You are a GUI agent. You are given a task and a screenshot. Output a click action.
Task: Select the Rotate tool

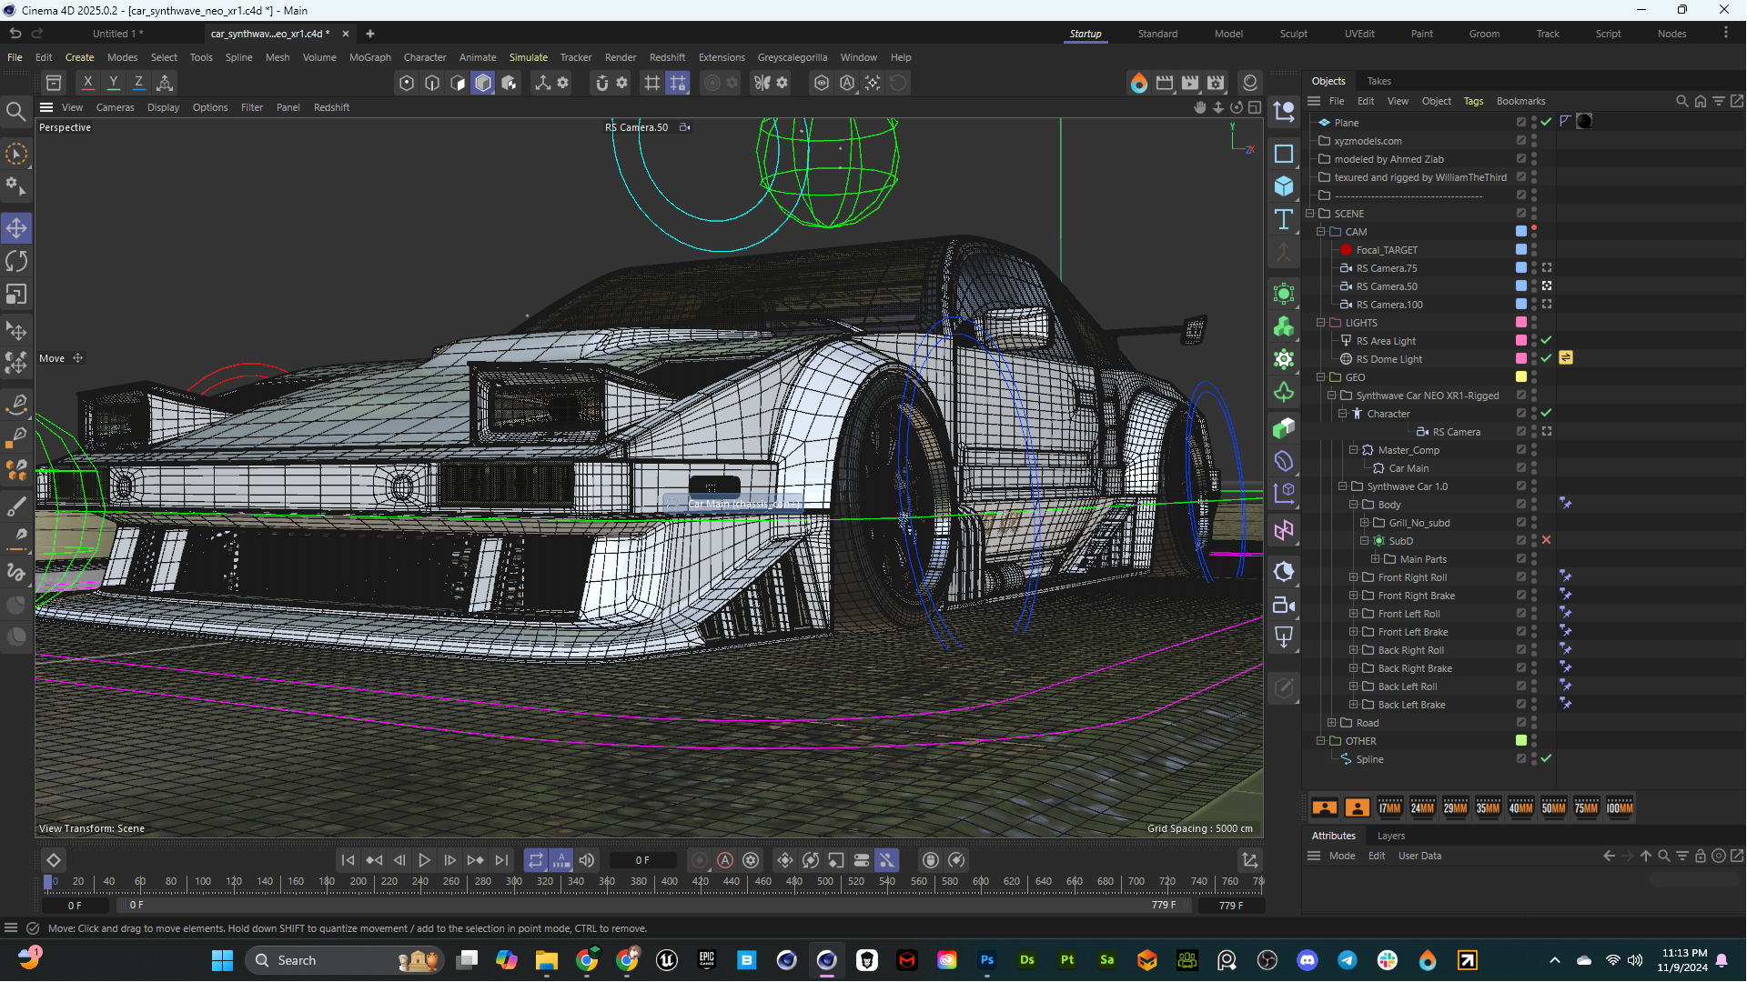click(x=16, y=261)
